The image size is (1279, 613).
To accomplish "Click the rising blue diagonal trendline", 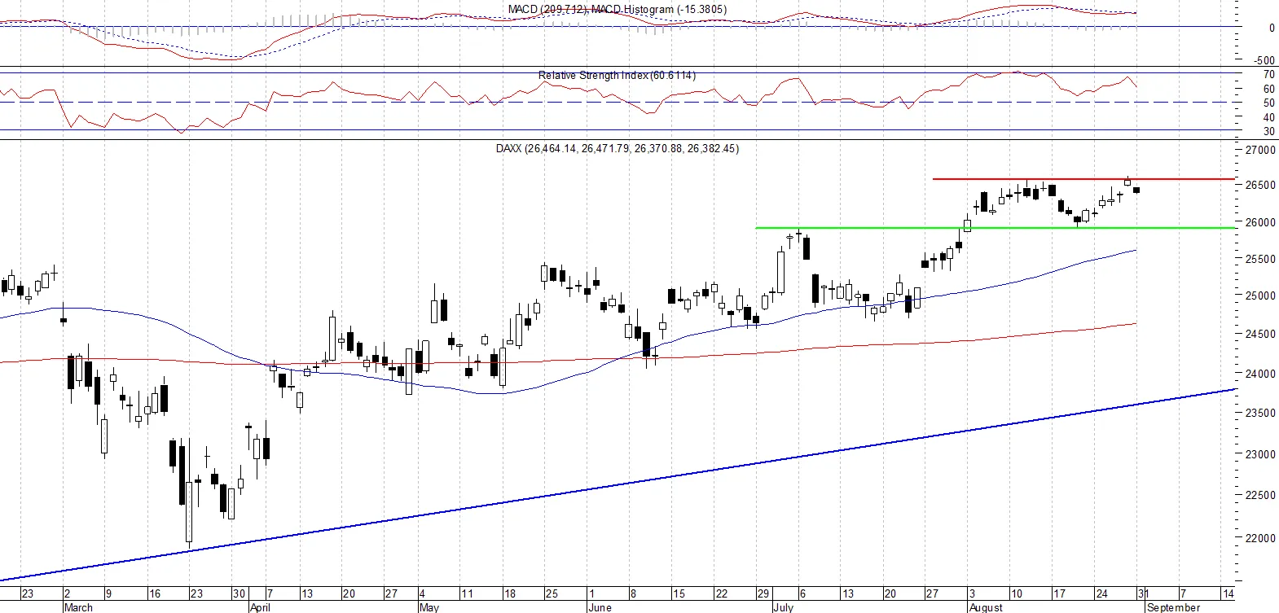I will 618,485.
